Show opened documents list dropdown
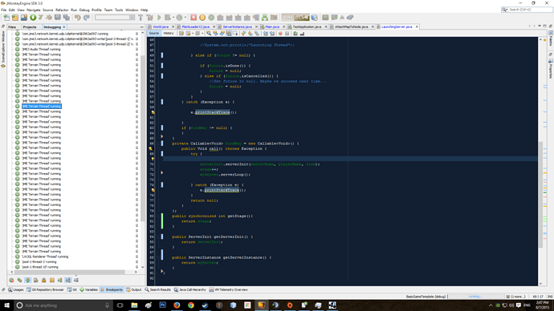 [540, 26]
